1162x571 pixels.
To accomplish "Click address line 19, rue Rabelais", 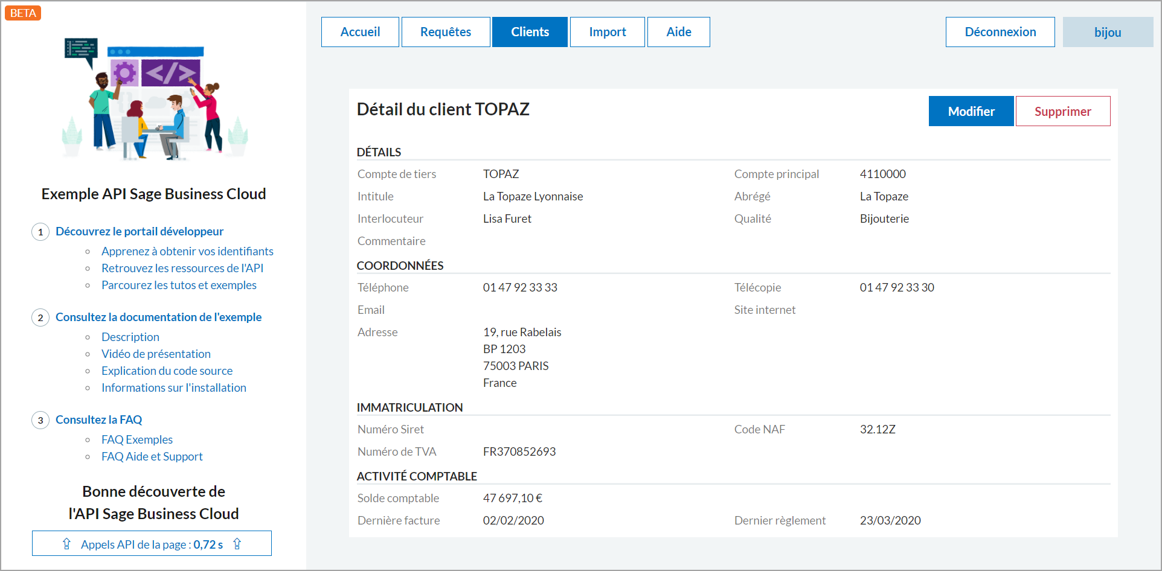I will [522, 332].
